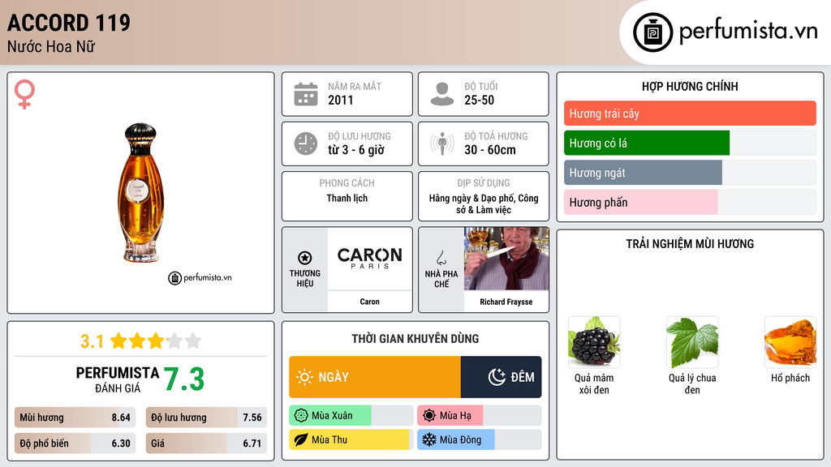Click the Độ lưu hương 7.56 score bar
This screenshot has width=831, height=467.
[206, 418]
